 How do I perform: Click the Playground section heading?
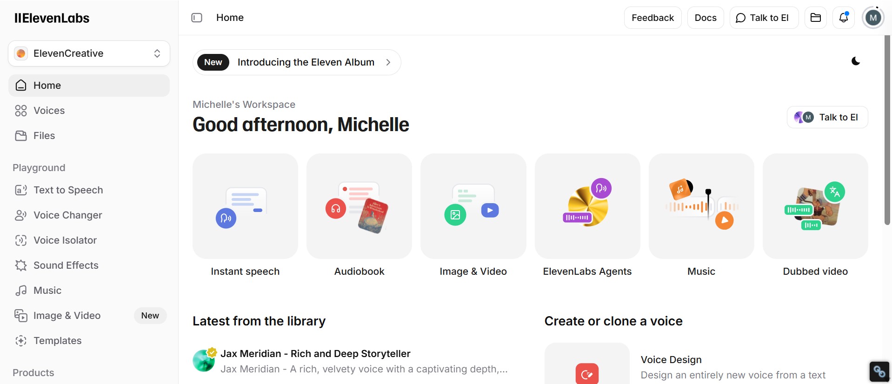click(x=39, y=168)
